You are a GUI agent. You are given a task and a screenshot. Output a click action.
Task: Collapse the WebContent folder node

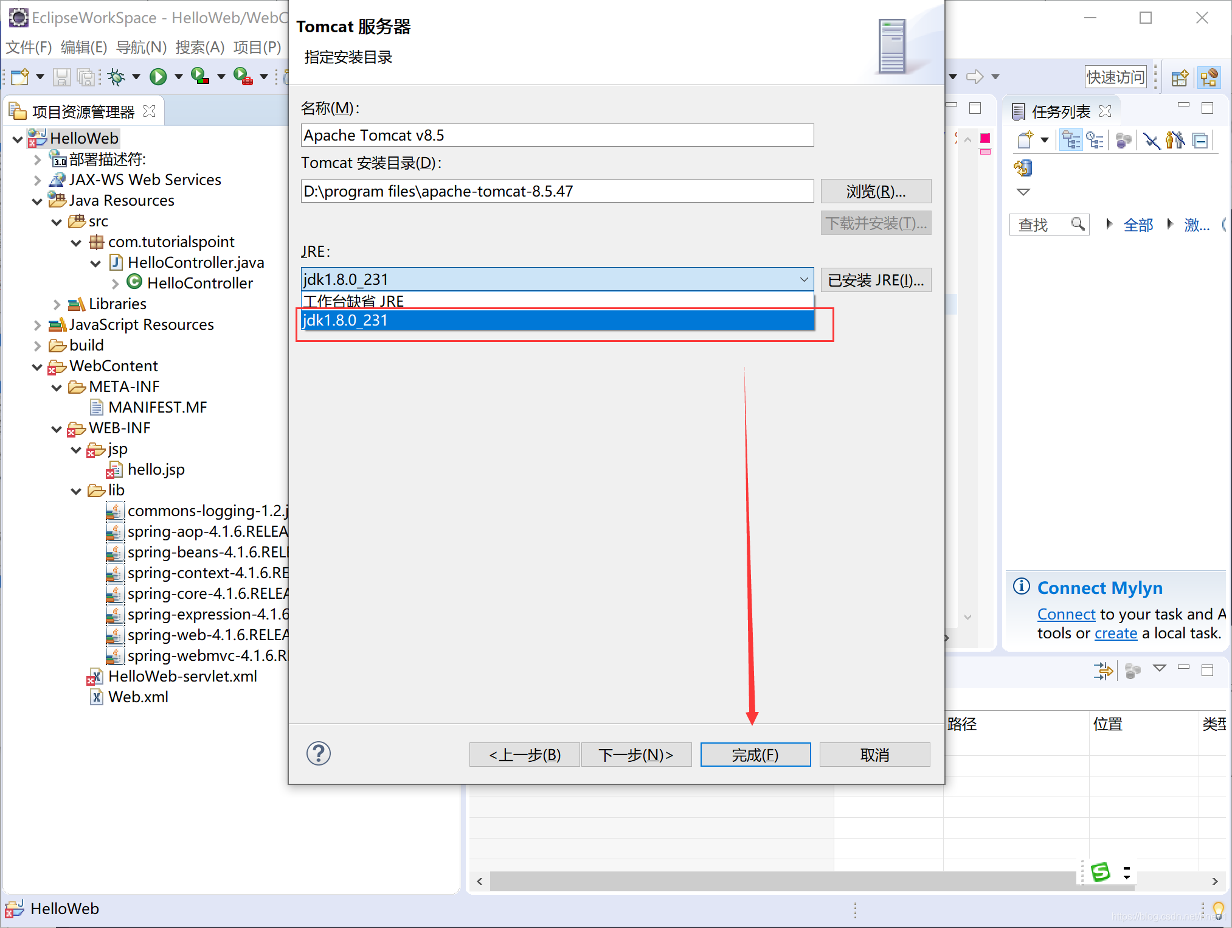(37, 367)
